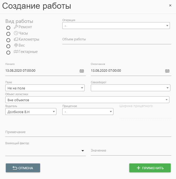Close the Создание работы dialog

[x=170, y=5]
